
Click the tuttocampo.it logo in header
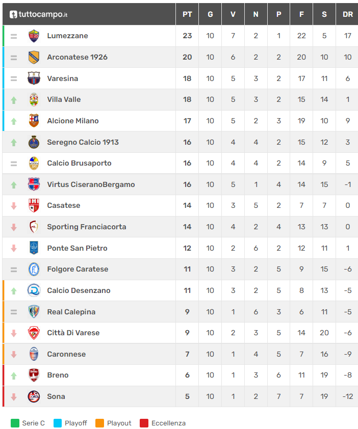click(x=38, y=14)
